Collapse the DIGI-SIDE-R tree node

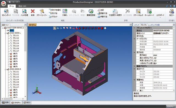click(5, 69)
